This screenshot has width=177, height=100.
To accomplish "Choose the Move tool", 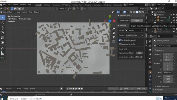I will pyautogui.click(x=2, y=28).
